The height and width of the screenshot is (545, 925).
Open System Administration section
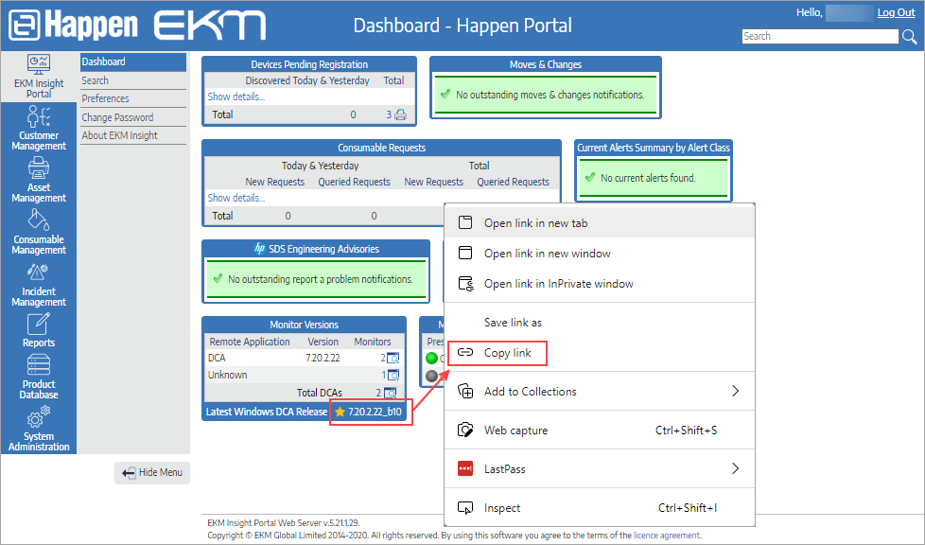click(x=39, y=429)
